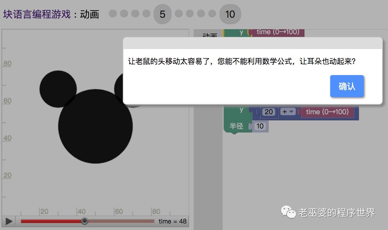Click the 半径 label on circle block
This screenshot has width=388, height=230.
[x=236, y=126]
